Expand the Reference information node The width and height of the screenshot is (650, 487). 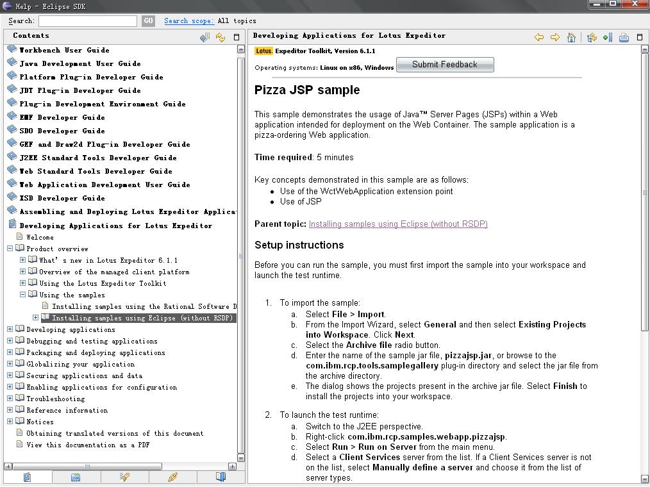(10, 410)
